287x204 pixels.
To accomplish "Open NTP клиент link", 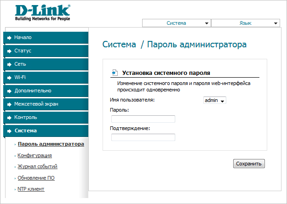I will pyautogui.click(x=31, y=189).
